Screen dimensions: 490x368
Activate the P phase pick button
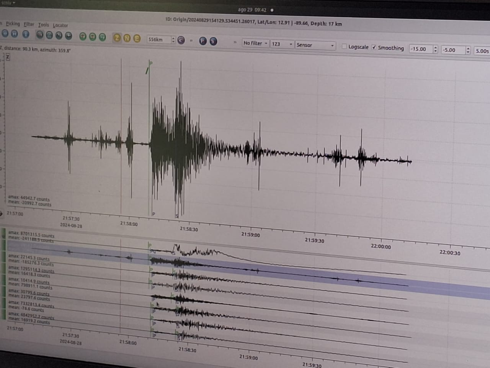[x=203, y=41]
